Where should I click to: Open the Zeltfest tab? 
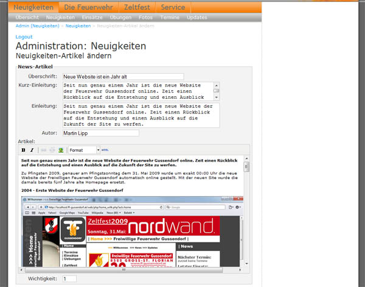[133, 7]
